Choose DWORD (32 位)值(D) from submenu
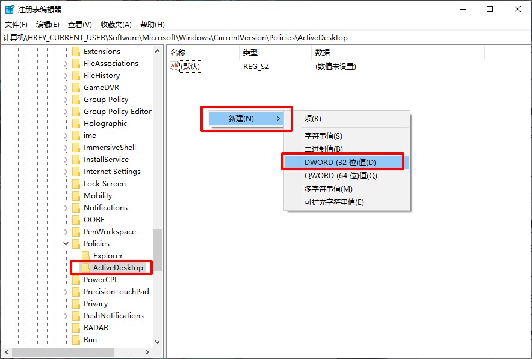 coord(340,163)
